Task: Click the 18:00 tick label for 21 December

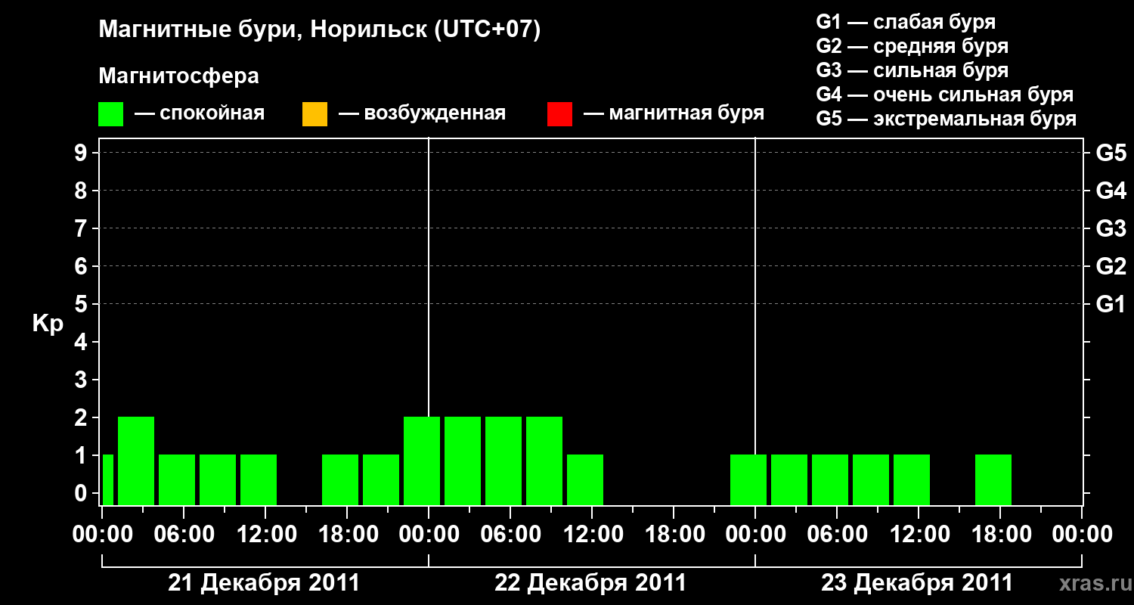Action: 347,534
